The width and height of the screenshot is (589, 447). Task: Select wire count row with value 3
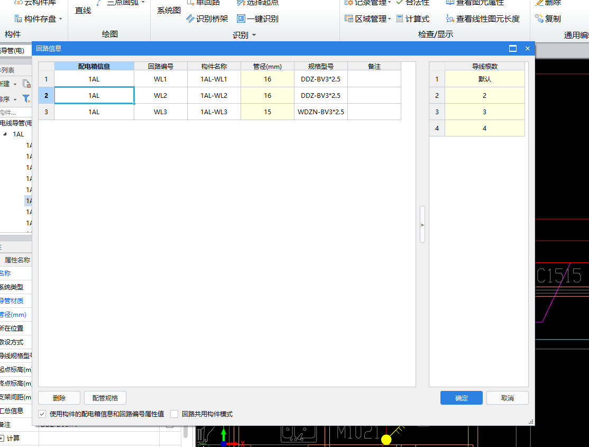[x=484, y=112]
